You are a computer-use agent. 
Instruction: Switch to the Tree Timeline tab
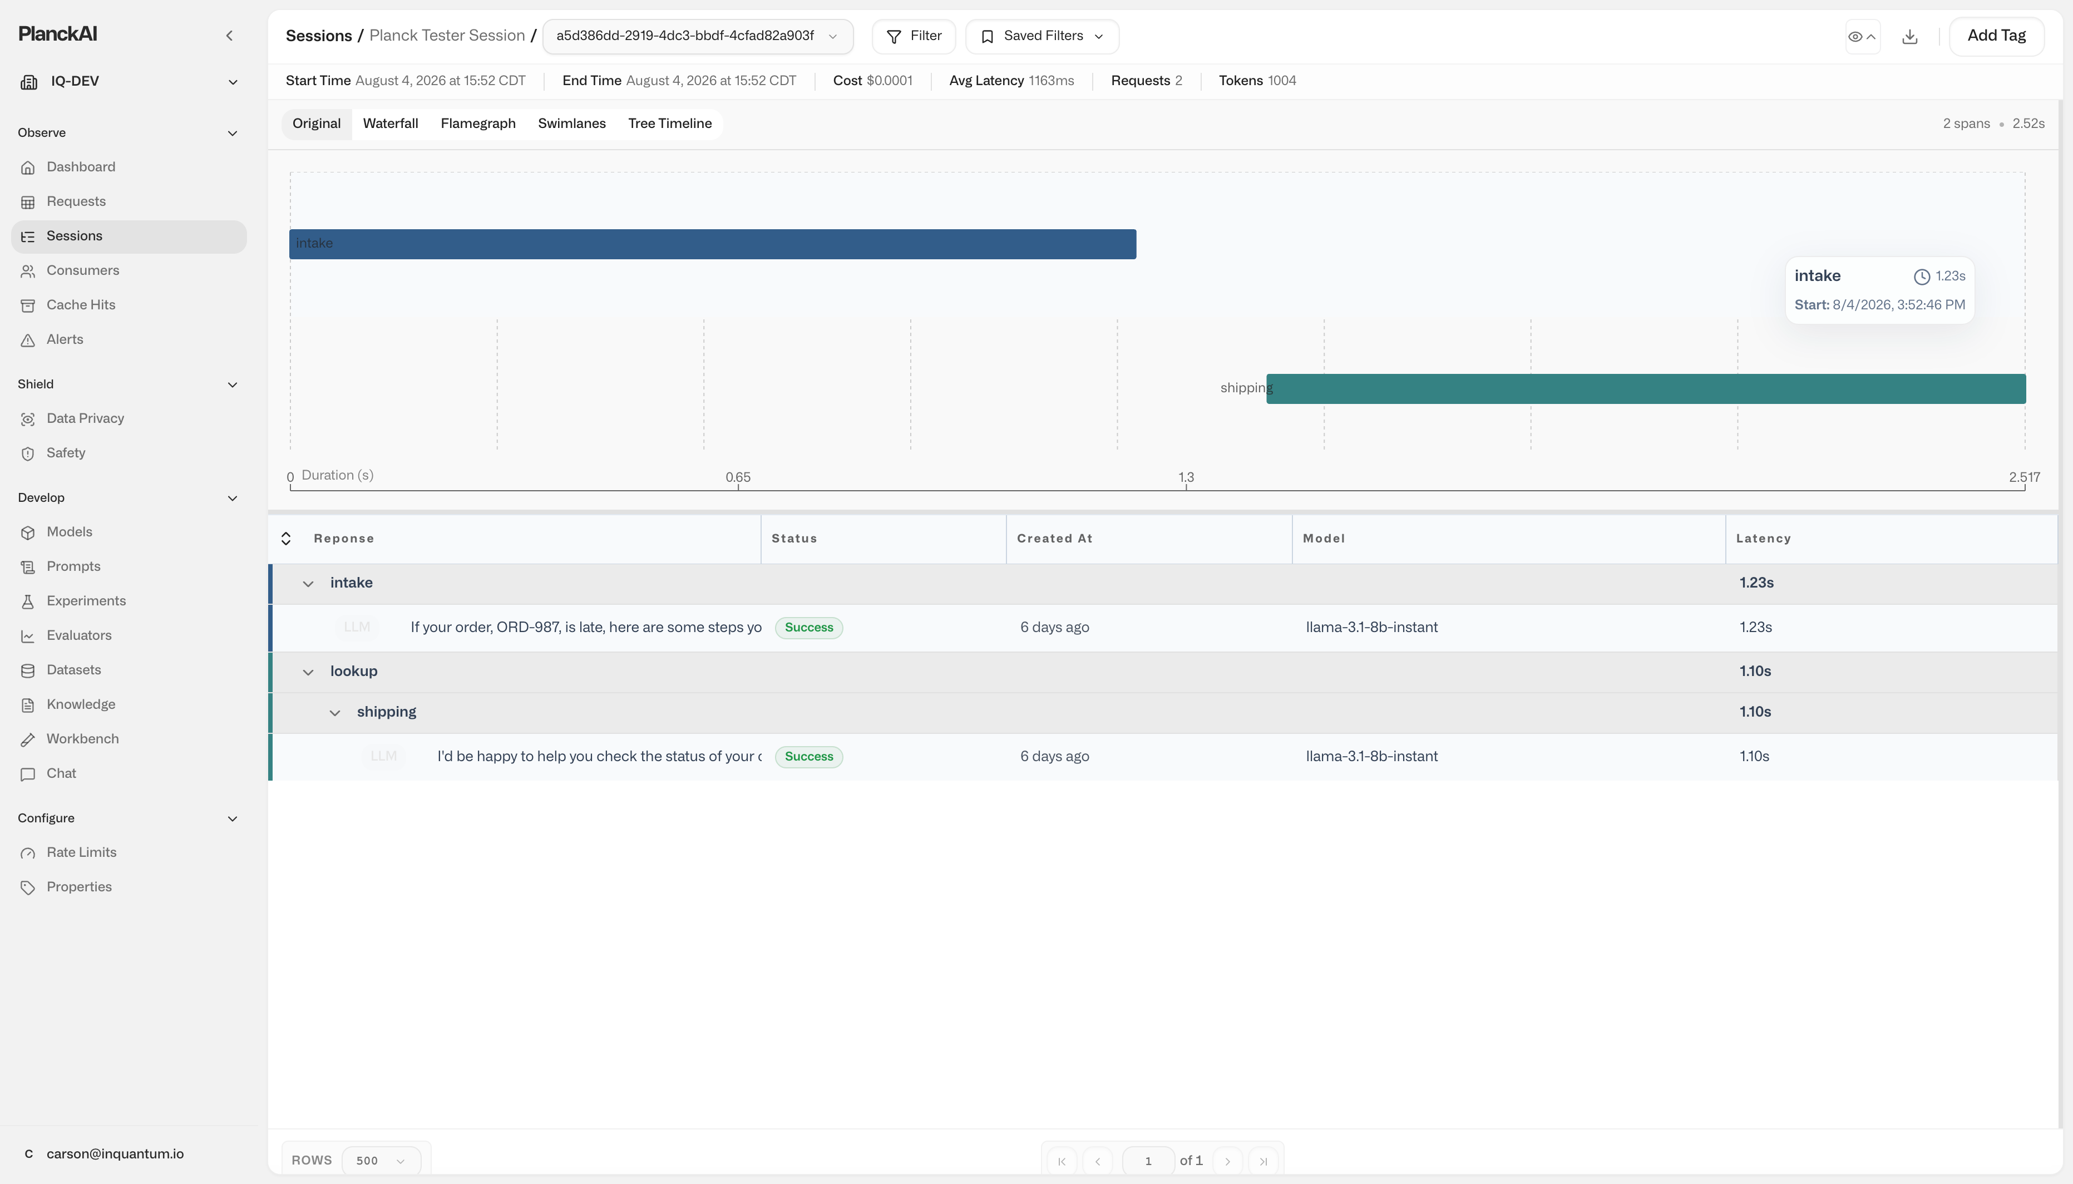[670, 124]
